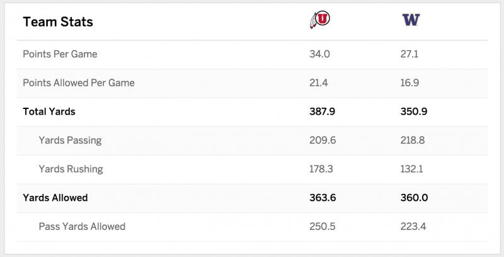Click Washington's 218.8 passing yards value
This screenshot has width=504, height=257.
click(x=413, y=140)
